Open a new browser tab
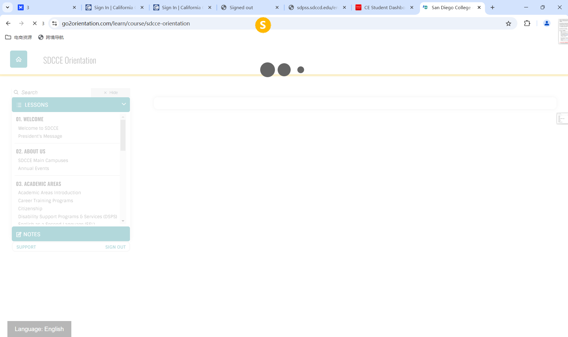The width and height of the screenshot is (568, 337). coord(492,7)
